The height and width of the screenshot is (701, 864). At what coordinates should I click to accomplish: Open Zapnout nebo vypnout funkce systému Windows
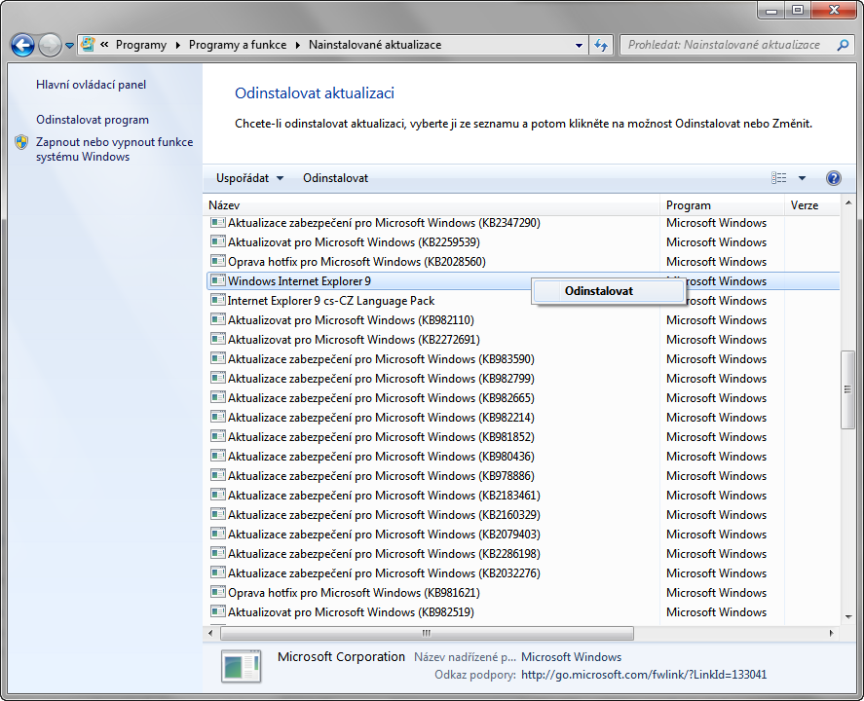tap(115, 149)
